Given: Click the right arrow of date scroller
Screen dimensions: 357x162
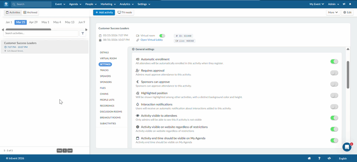Looking at the screenshot, I should point(86,30).
